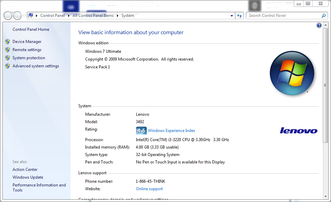Expand the arrow before Control Panel breadcrumb

[x=37, y=16]
